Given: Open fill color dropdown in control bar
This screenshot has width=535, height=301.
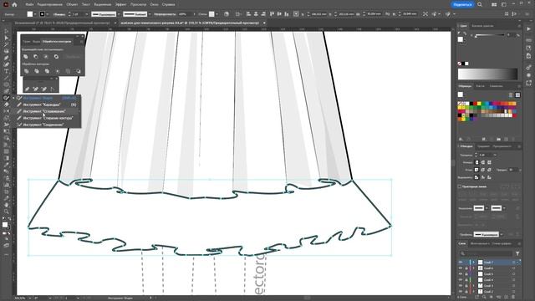Looking at the screenshot, I should click(35, 14).
